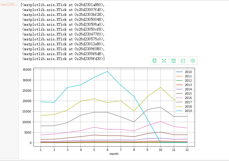Click the yellow 2018 line peak at month 10
The image size is (229, 161).
tap(161, 87)
